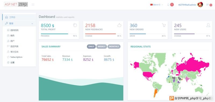Click Argentina in orange on the map

tap(155, 93)
